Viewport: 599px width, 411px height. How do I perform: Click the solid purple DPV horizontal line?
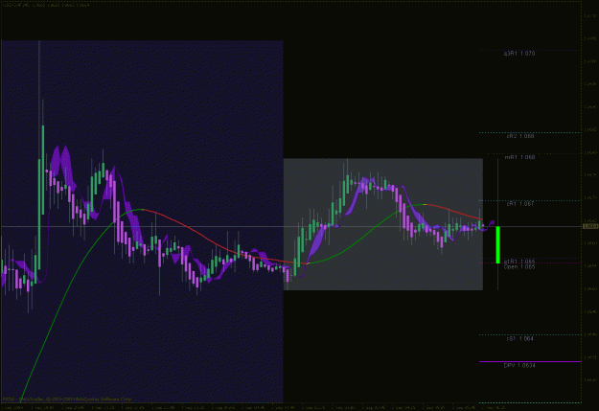point(530,361)
